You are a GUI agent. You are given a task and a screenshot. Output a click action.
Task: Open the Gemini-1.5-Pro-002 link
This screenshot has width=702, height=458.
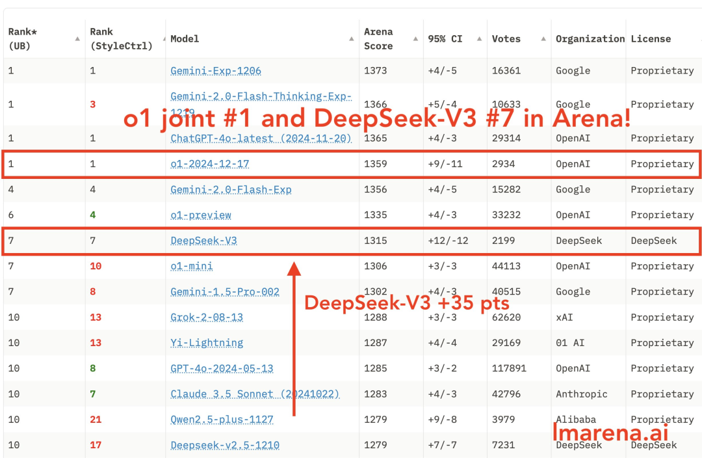pyautogui.click(x=225, y=291)
